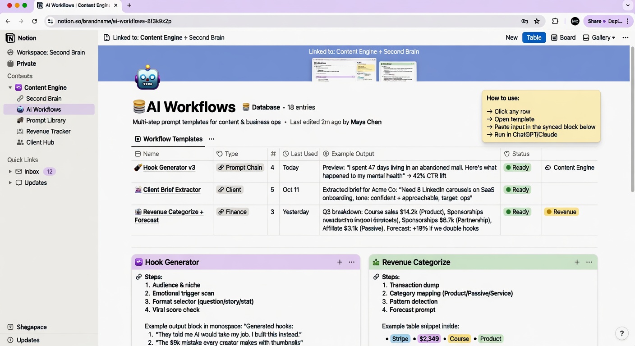The height and width of the screenshot is (346, 635).
Task: Open the browser tab list chevron
Action: point(627,5)
